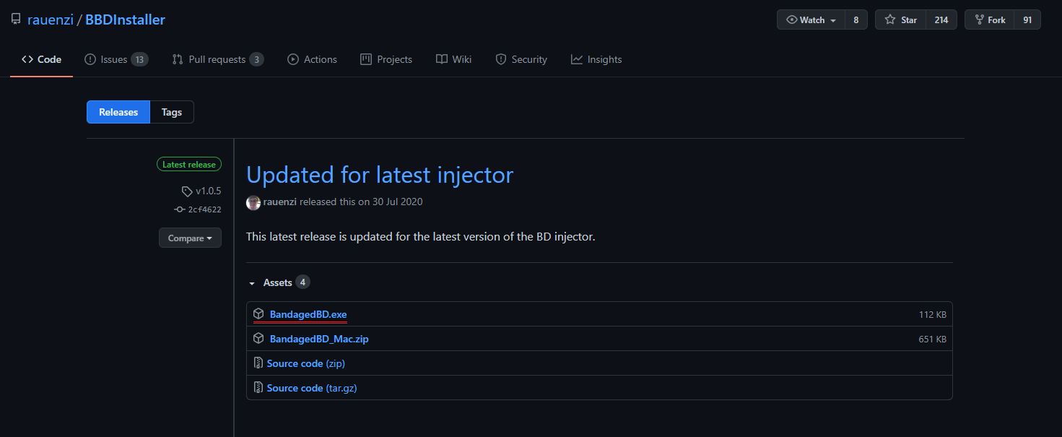Click the eye icon on the Watch button
1062x437 pixels.
[x=791, y=20]
